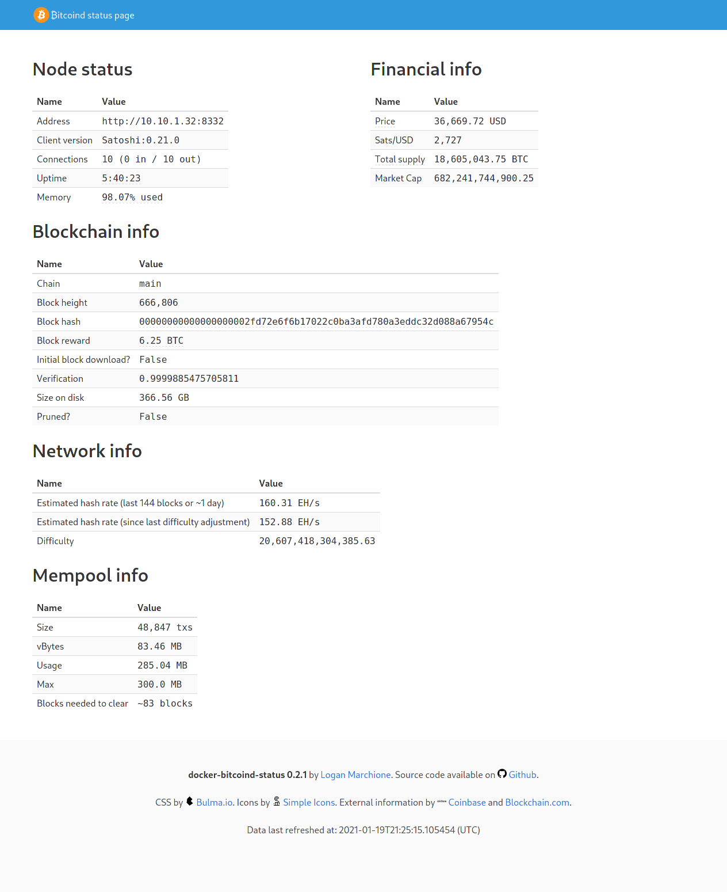This screenshot has height=892, width=727.
Task: Click the Blocks needed to clear label
Action: (x=82, y=704)
